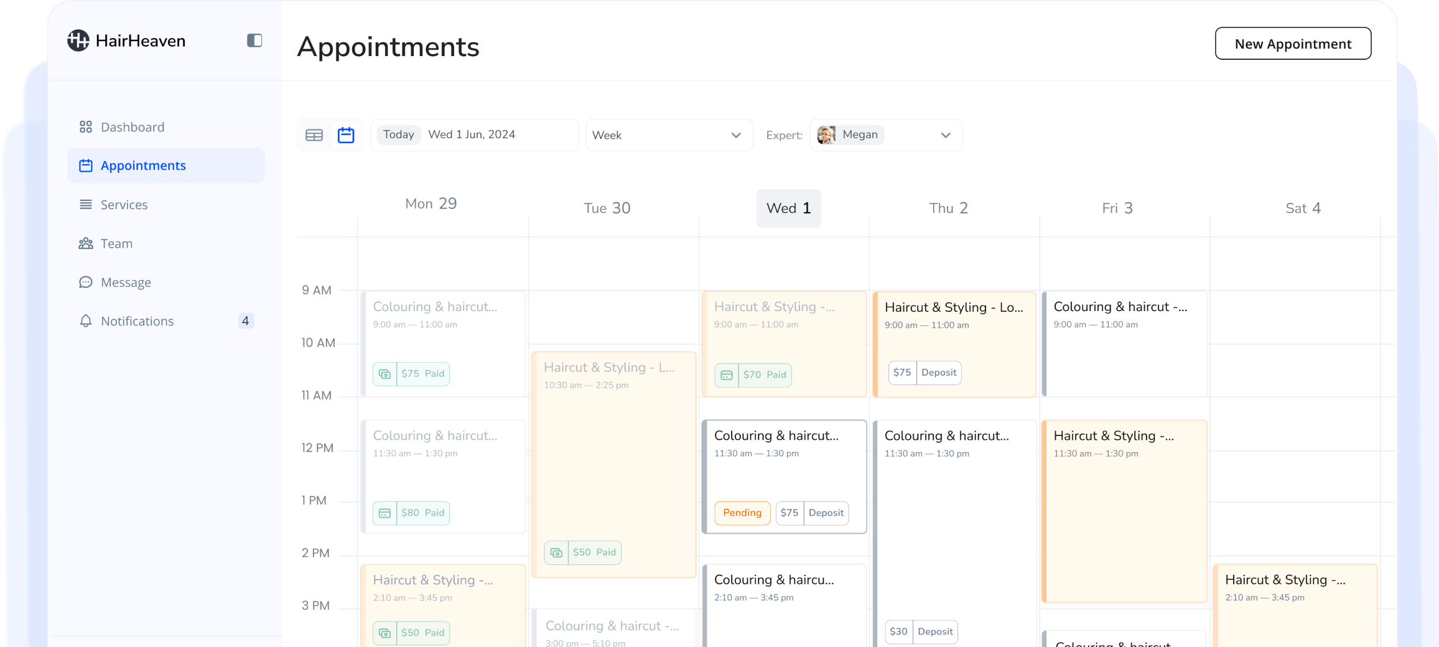1439x647 pixels.
Task: Click the Services list icon
Action: coord(86,204)
